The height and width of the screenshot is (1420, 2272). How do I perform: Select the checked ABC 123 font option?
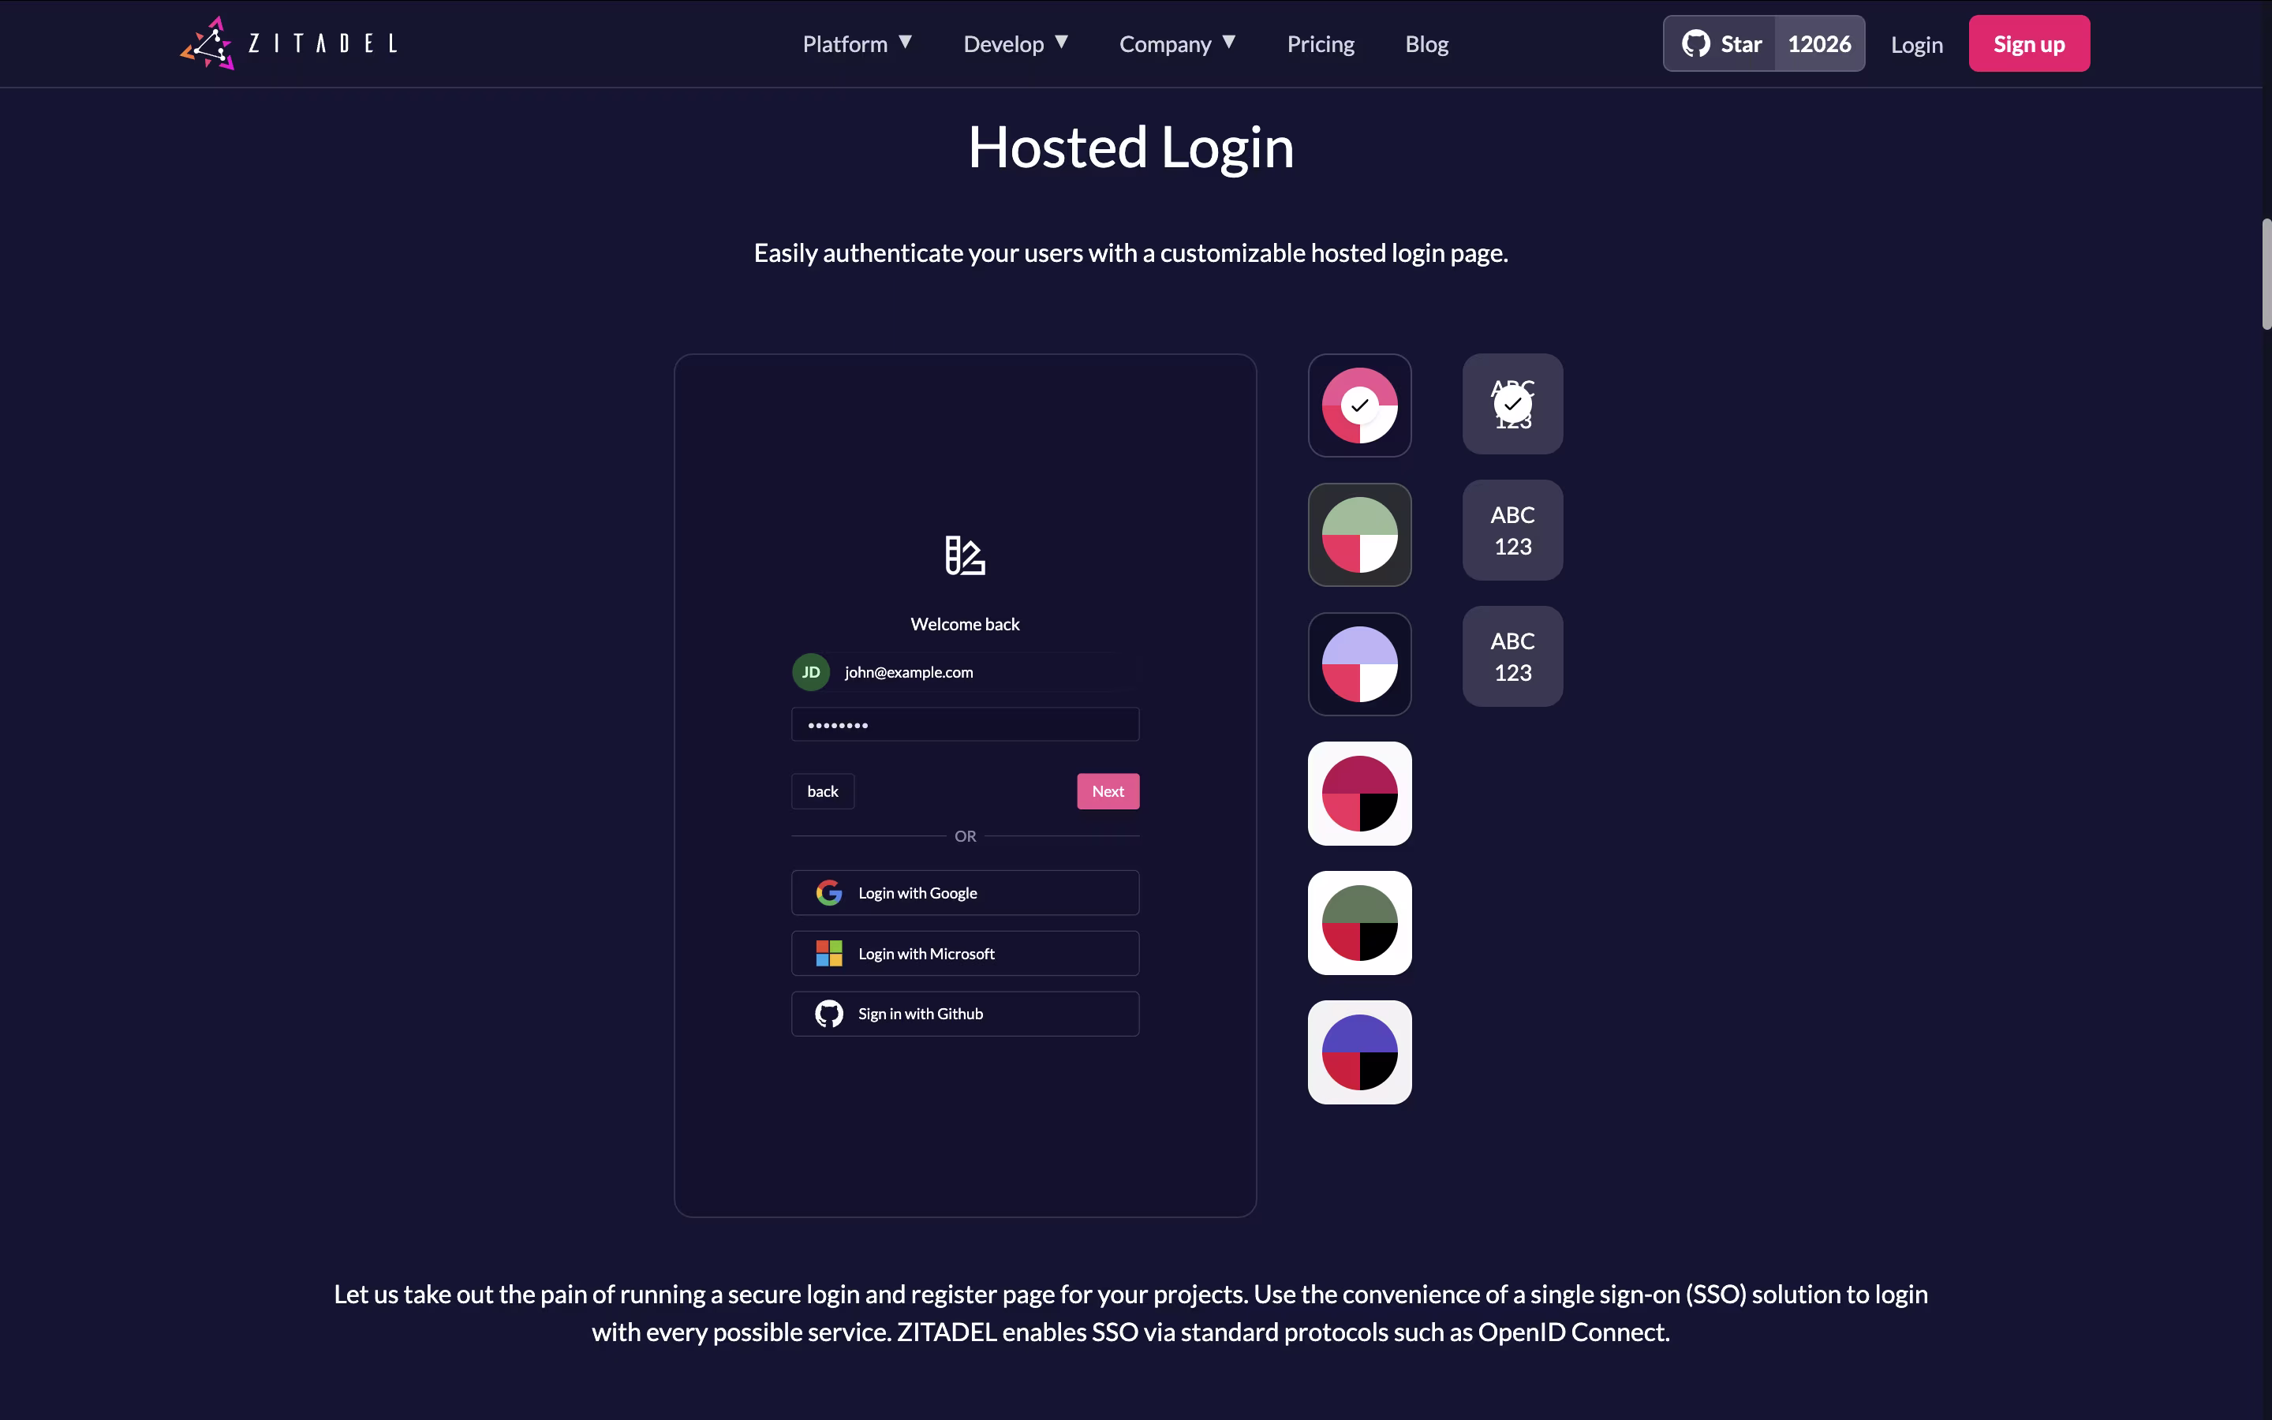pos(1512,405)
